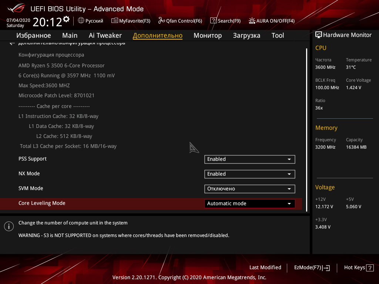The image size is (379, 284).
Task: Click the CPU temperature 31°C value
Action: click(351, 67)
